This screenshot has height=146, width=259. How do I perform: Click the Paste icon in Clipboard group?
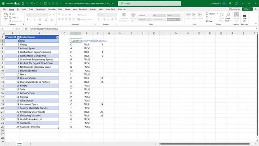coord(5,15)
